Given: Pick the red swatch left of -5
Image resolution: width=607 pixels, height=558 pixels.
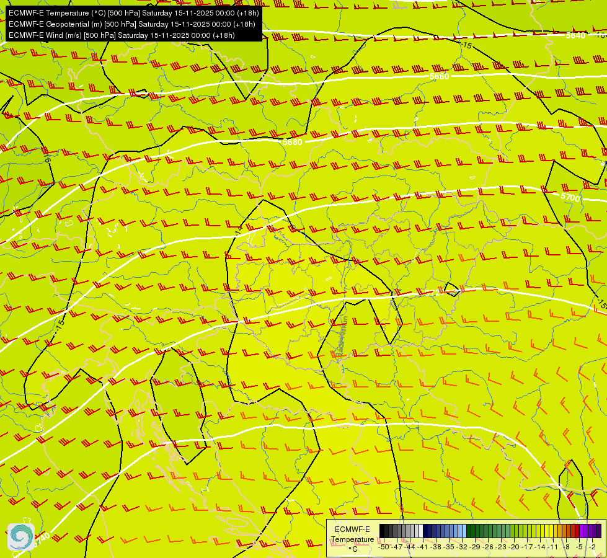Looking at the screenshot, I should (x=577, y=531).
